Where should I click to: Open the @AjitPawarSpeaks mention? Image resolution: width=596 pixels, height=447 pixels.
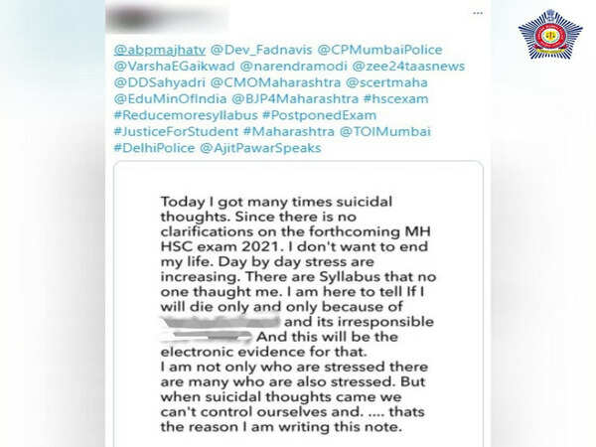(x=260, y=148)
